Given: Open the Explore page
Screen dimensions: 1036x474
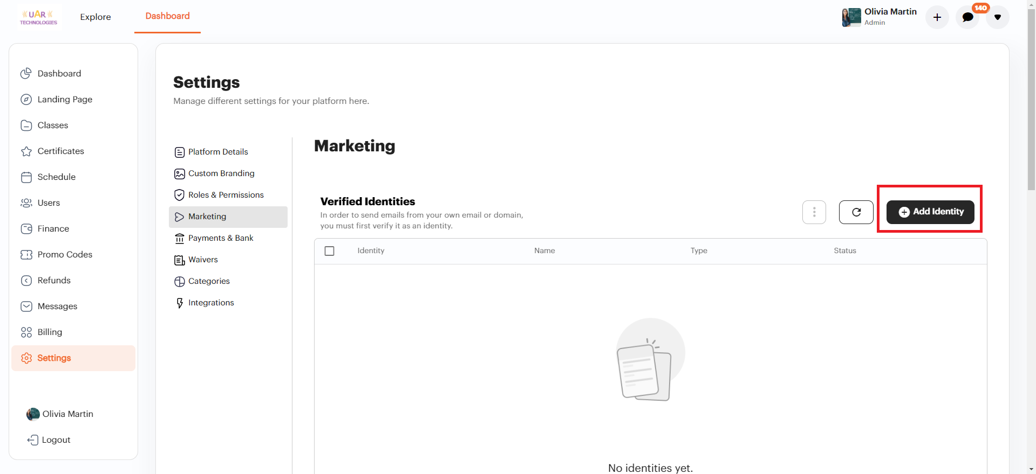Looking at the screenshot, I should [96, 17].
